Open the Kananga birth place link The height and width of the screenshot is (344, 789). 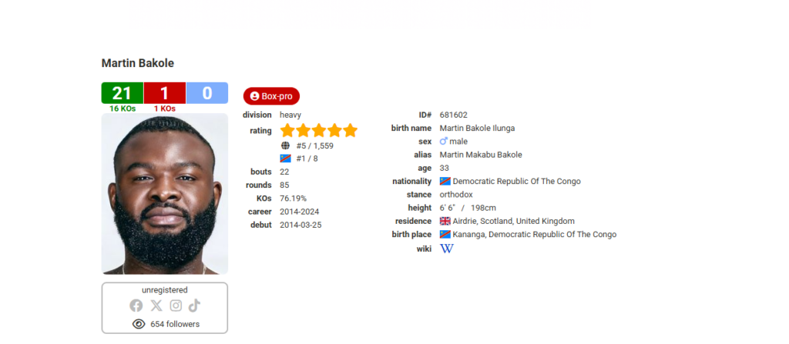[535, 235]
